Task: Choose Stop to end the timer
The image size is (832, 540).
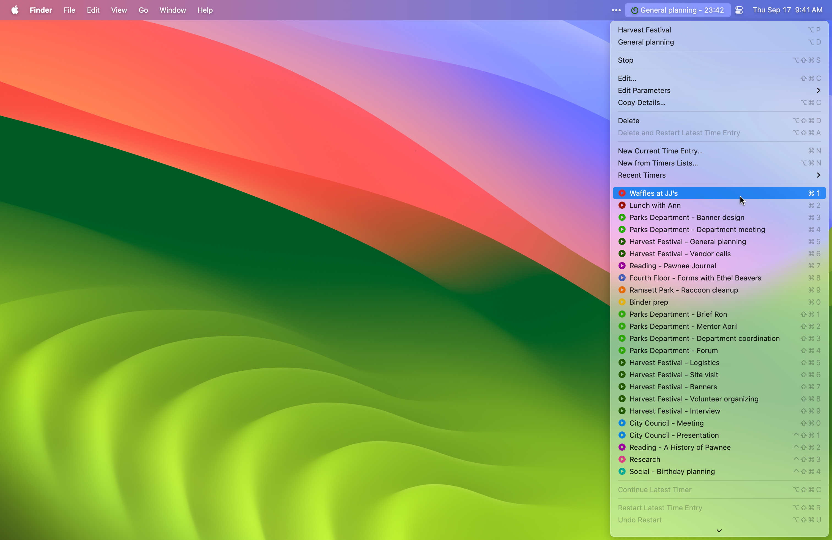Action: [719, 60]
